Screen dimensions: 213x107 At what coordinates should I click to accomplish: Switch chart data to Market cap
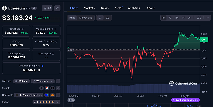[86, 18]
